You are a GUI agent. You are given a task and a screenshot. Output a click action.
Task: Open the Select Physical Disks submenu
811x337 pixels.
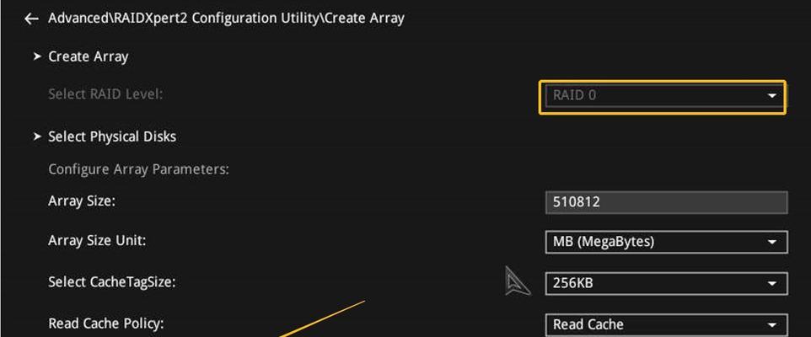[x=112, y=136]
